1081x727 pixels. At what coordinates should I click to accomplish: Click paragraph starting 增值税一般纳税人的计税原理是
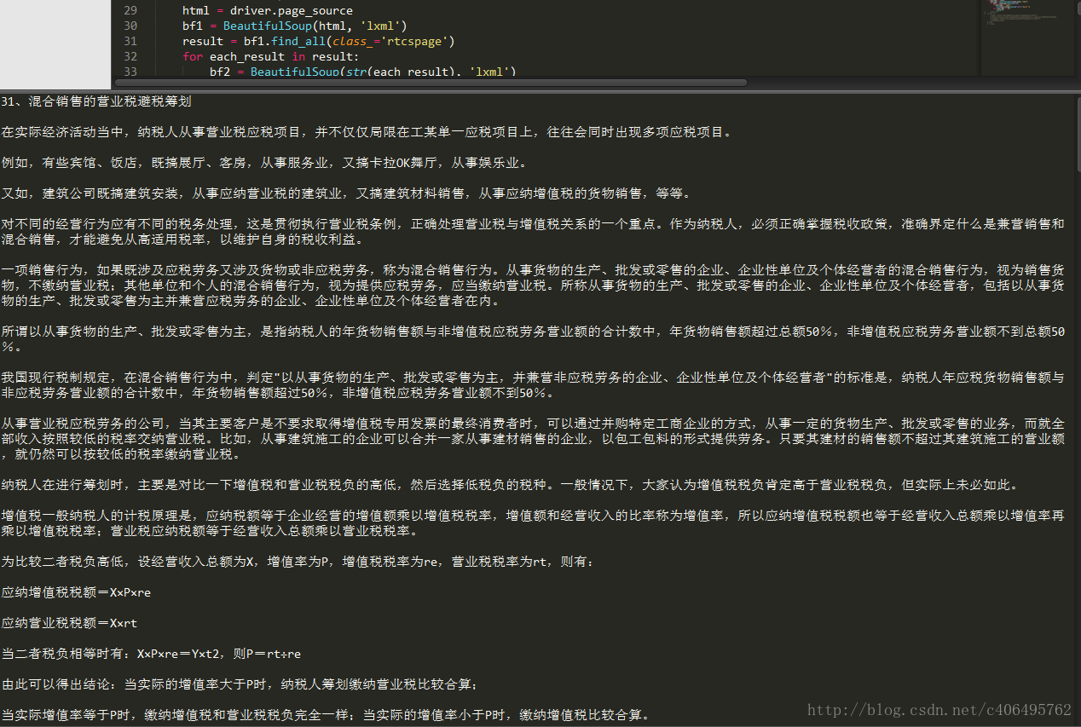pyautogui.click(x=534, y=523)
